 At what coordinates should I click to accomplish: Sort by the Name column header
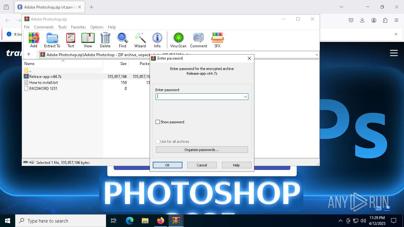pyautogui.click(x=29, y=64)
